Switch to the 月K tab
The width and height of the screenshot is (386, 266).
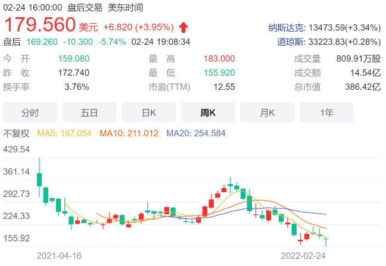coord(267,112)
